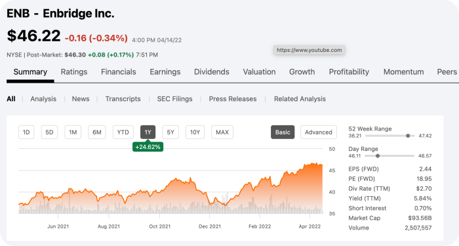Switch to the Dividends tab

click(x=211, y=72)
